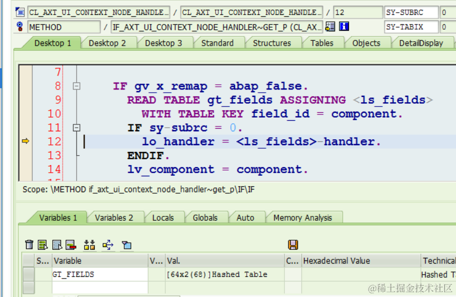456x297 pixels.
Task: Click the S... column header
Action: point(43,260)
